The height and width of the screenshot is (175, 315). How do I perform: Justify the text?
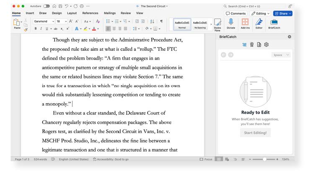coord(126,29)
